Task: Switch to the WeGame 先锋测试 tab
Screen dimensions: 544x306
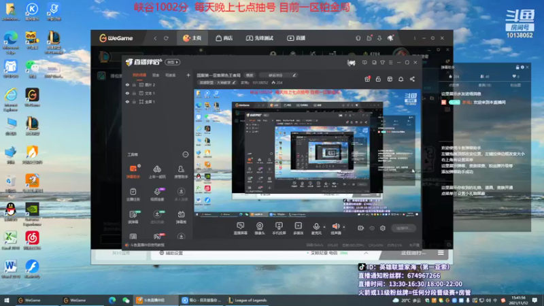Action: coord(260,38)
